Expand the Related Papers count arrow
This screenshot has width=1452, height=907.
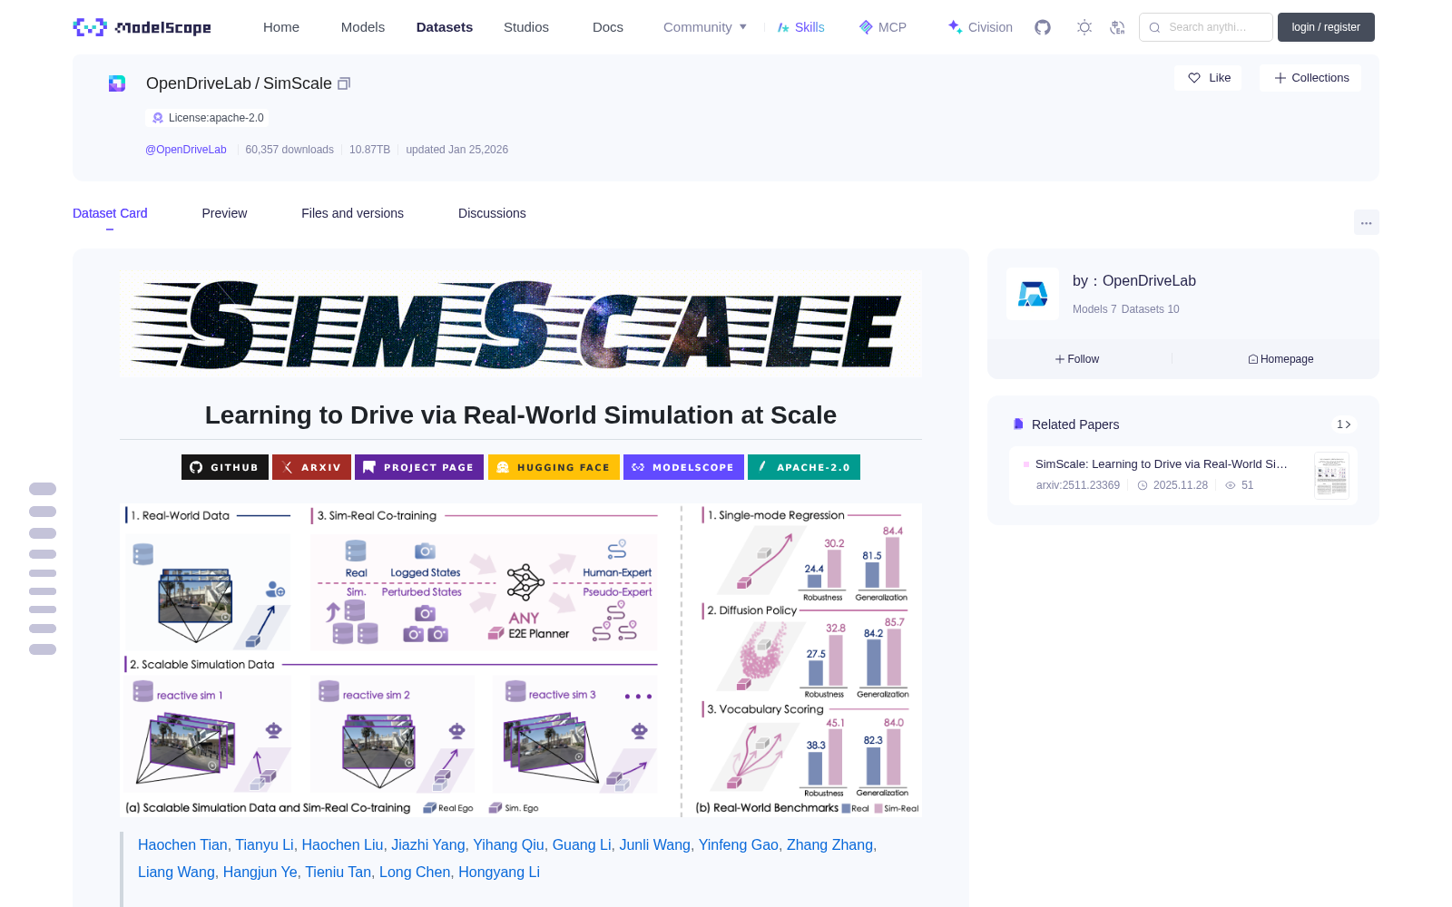(1344, 424)
